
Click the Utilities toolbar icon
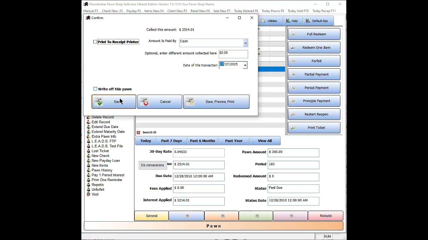point(263,21)
